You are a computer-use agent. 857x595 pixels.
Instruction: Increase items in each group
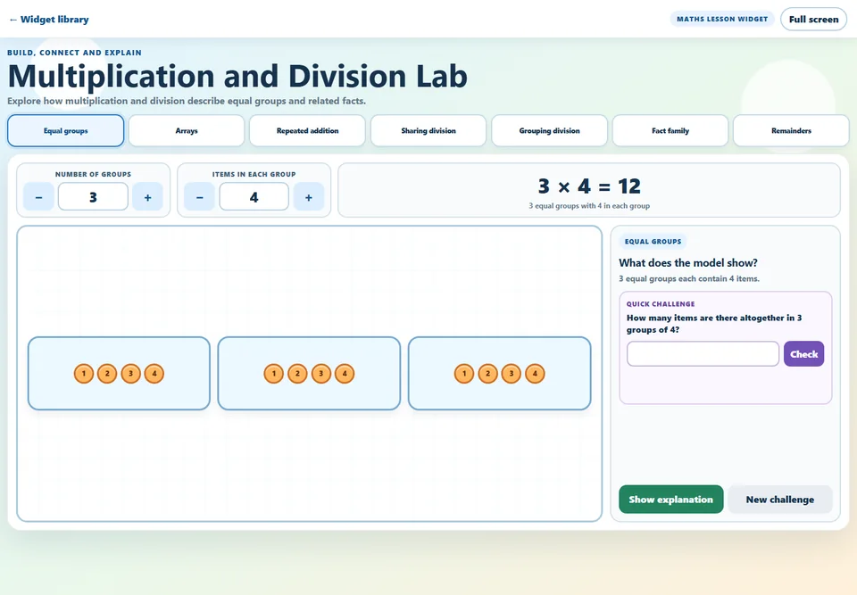coord(309,196)
